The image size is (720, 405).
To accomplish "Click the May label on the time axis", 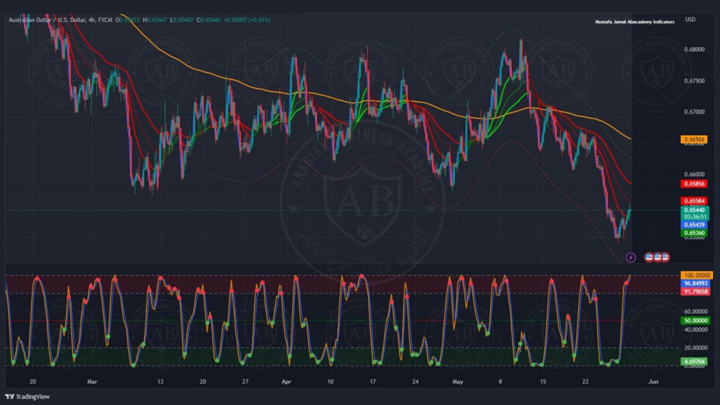I will click(x=458, y=382).
